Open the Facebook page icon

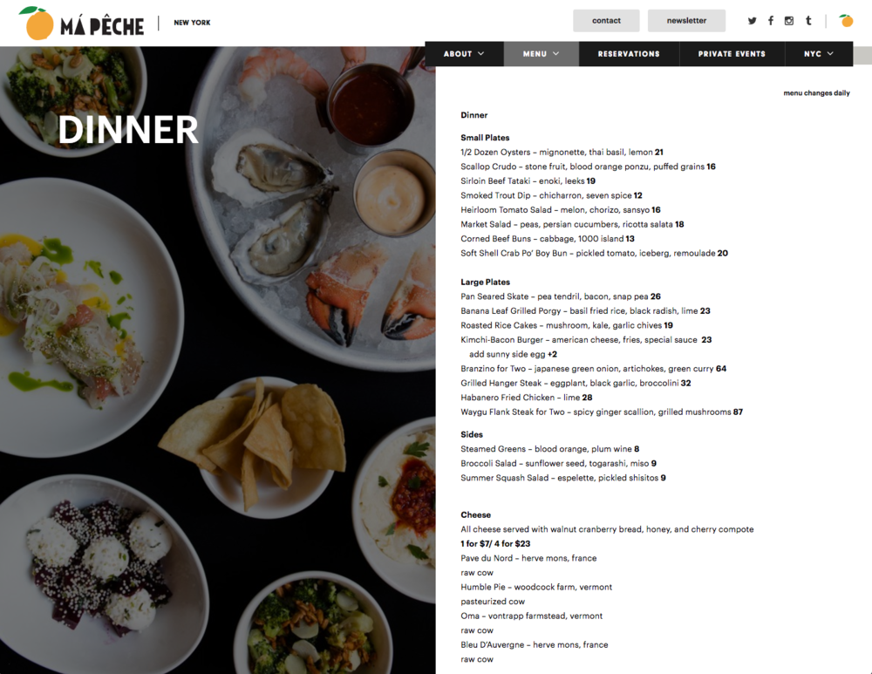(770, 21)
